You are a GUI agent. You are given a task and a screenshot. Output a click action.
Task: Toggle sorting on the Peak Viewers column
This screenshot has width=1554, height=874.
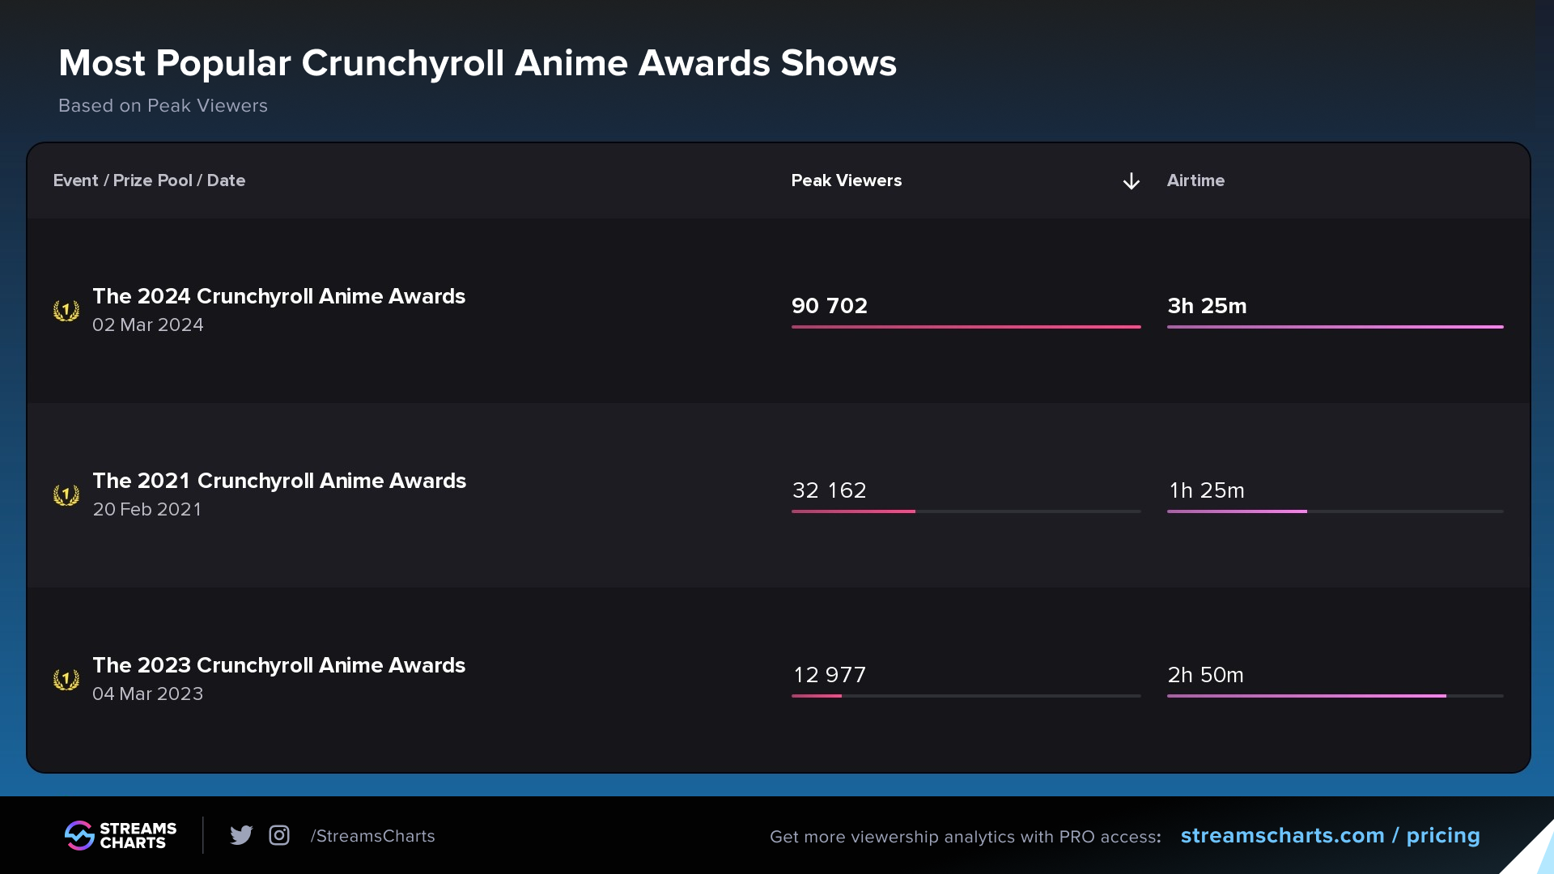847,180
